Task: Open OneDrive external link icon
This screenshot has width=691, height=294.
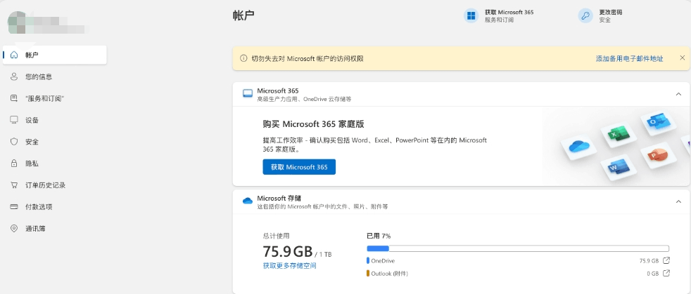Action: click(x=666, y=260)
